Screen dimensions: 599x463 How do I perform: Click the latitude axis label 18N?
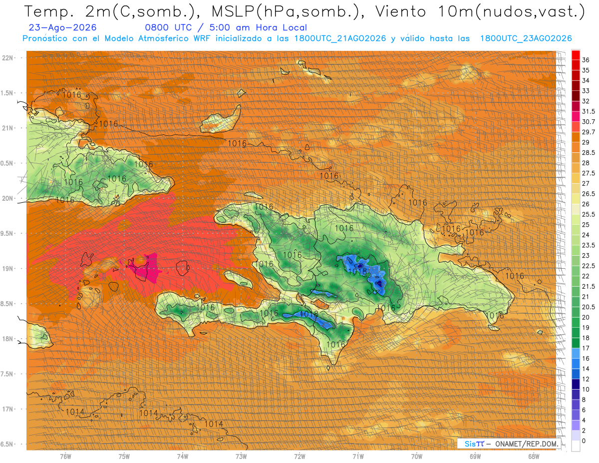(x=8, y=339)
